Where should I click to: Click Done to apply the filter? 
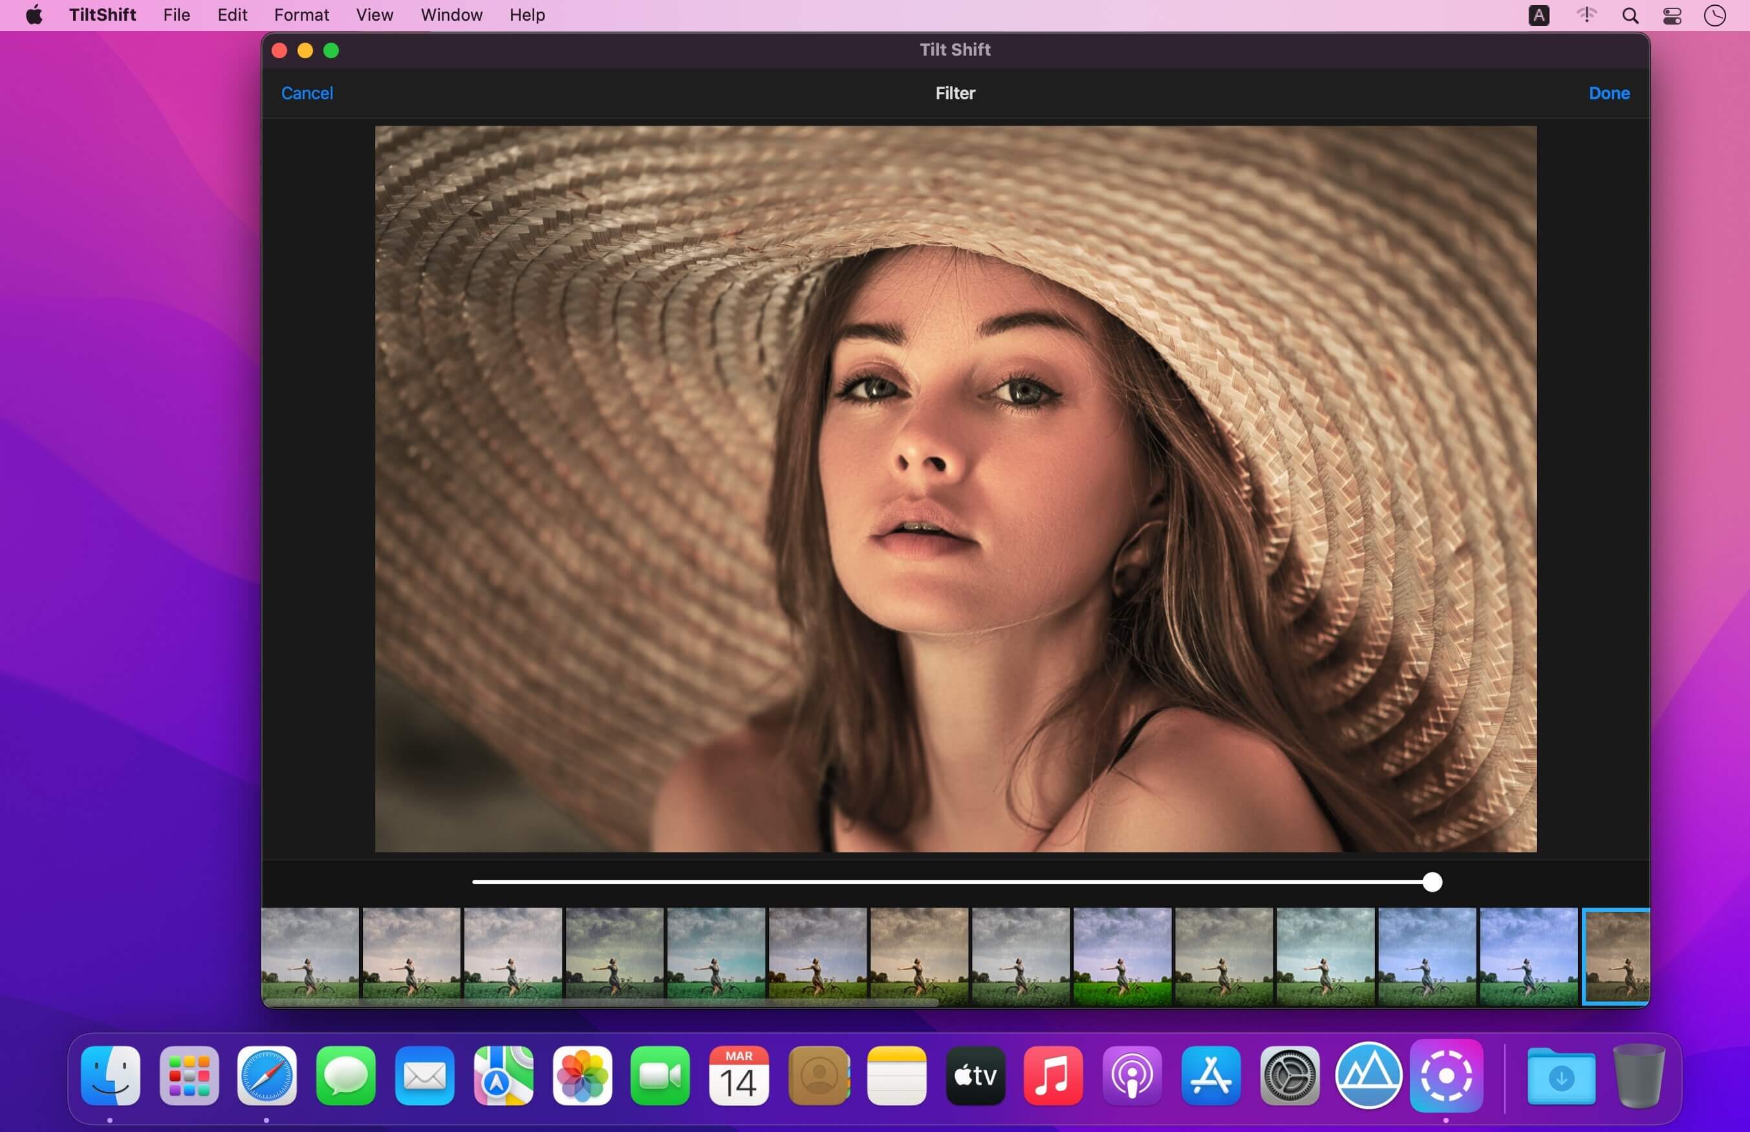(x=1609, y=93)
